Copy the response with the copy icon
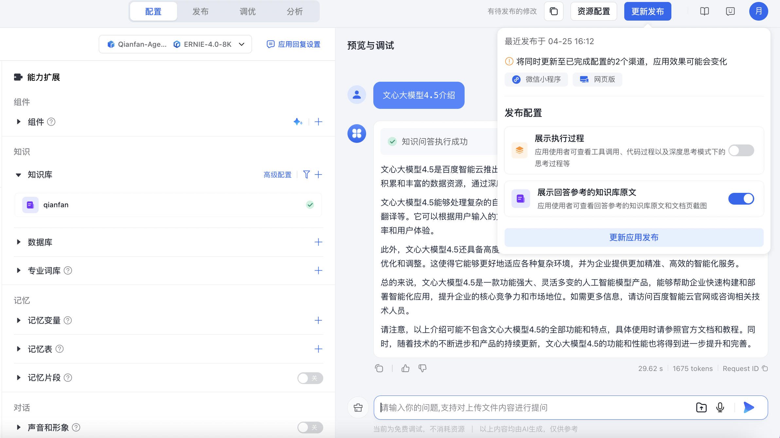The width and height of the screenshot is (780, 438). [379, 368]
